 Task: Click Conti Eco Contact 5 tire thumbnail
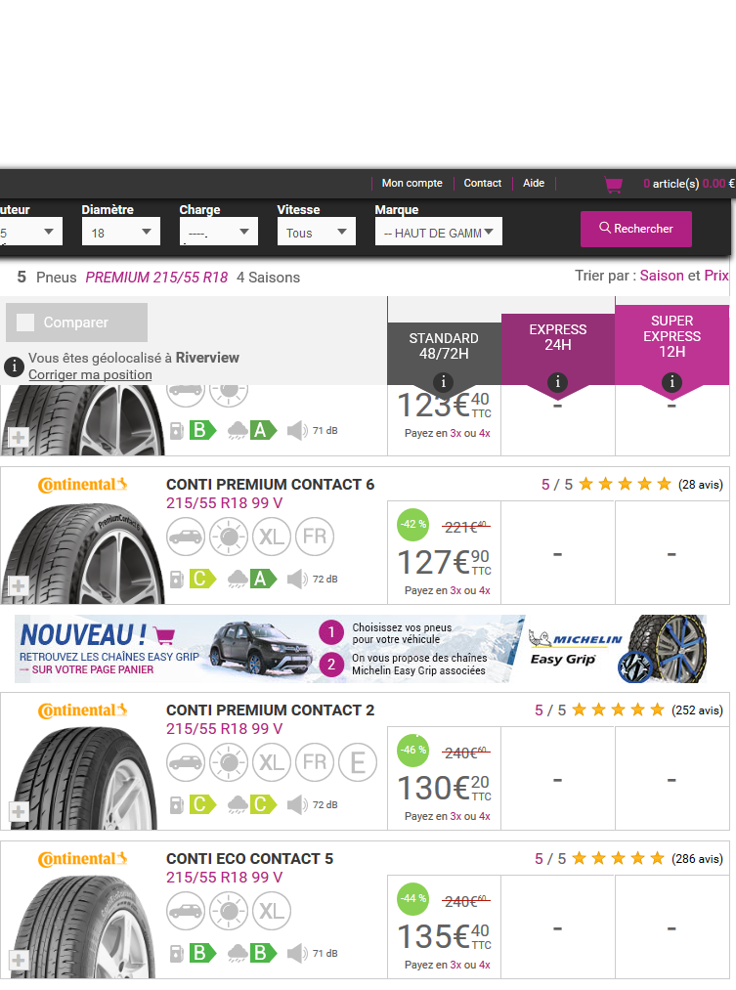[82, 926]
